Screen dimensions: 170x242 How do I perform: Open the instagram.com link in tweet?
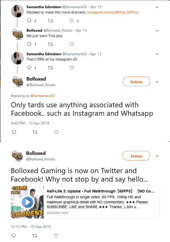[x=113, y=12]
